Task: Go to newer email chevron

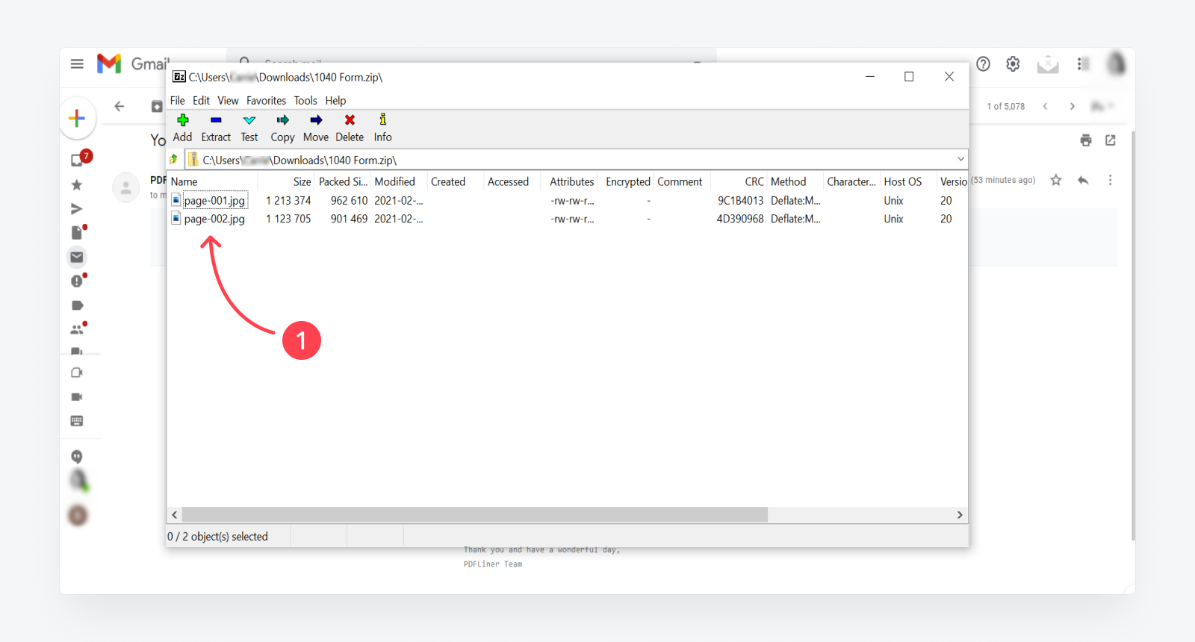Action: point(1046,106)
